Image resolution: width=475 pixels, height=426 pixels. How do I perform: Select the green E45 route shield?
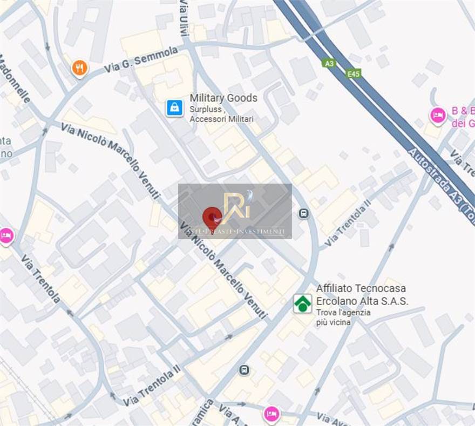point(353,73)
